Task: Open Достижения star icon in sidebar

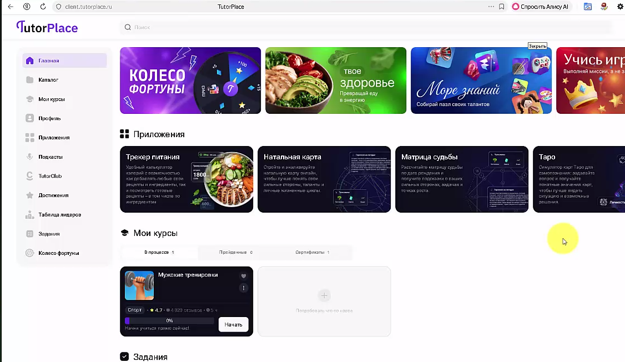Action: point(29,195)
